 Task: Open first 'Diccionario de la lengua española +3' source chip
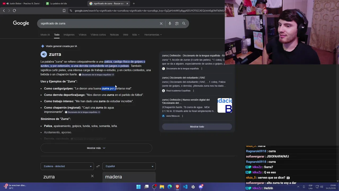click(96, 75)
